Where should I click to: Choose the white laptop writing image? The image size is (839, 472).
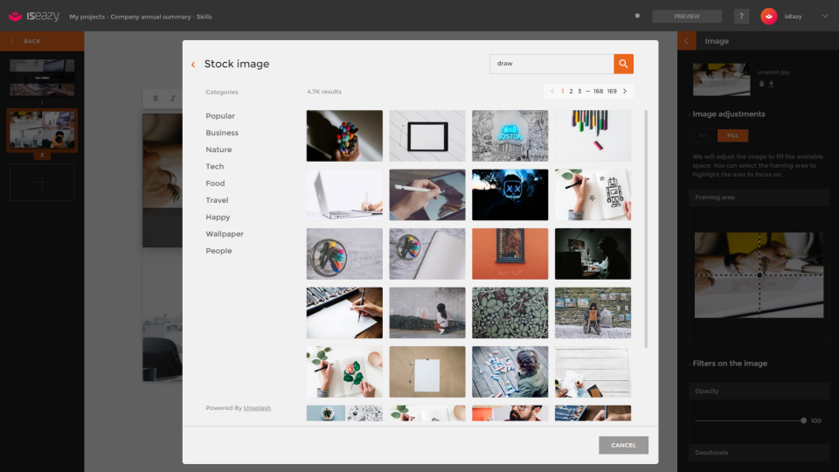[344, 195]
